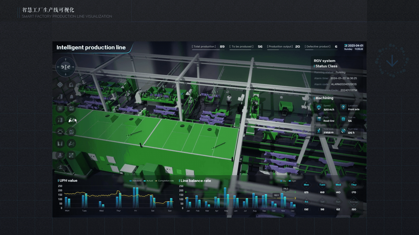Click the RGV system panel heading
The height and width of the screenshot is (235, 419).
click(324, 61)
